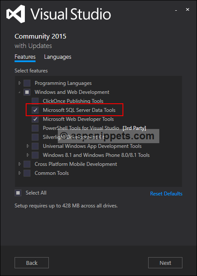Close the Visual Studio setup window
This screenshot has width=197, height=276.
pyautogui.click(x=188, y=9)
